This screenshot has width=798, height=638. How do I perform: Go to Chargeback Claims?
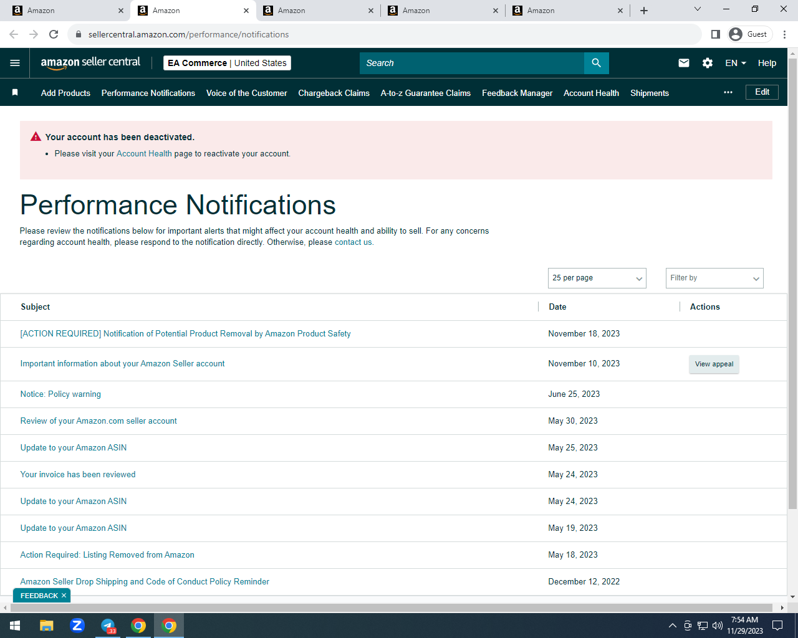point(334,93)
